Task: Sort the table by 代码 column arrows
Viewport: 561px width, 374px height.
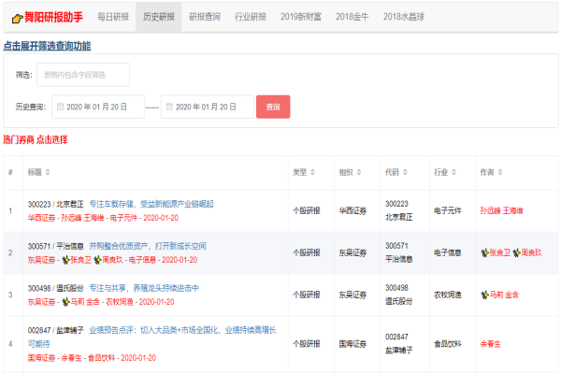Action: (x=405, y=172)
